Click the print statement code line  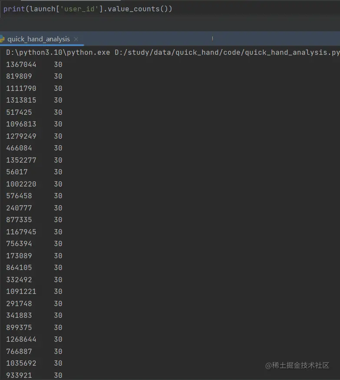(x=88, y=9)
